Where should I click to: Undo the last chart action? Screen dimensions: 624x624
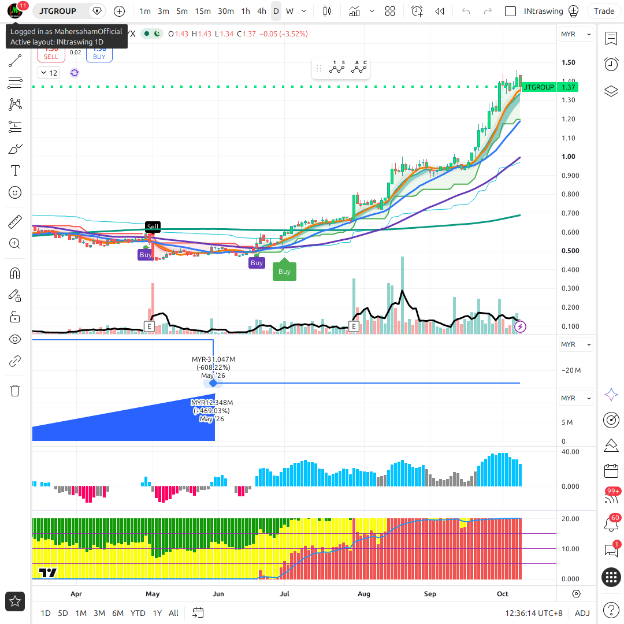pos(466,11)
